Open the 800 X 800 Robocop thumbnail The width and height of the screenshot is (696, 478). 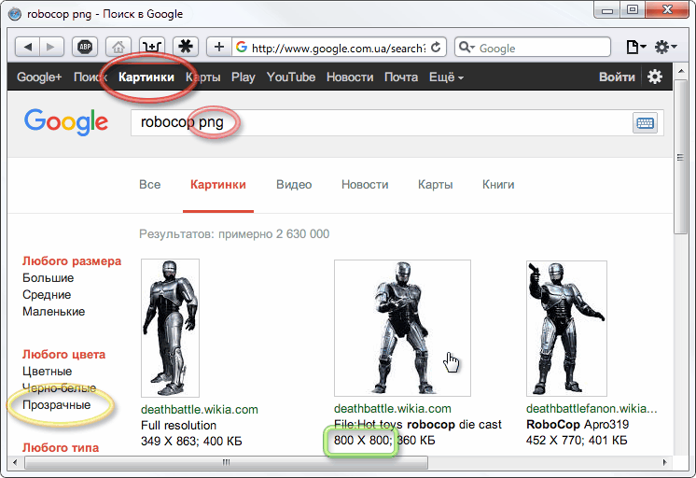click(402, 328)
